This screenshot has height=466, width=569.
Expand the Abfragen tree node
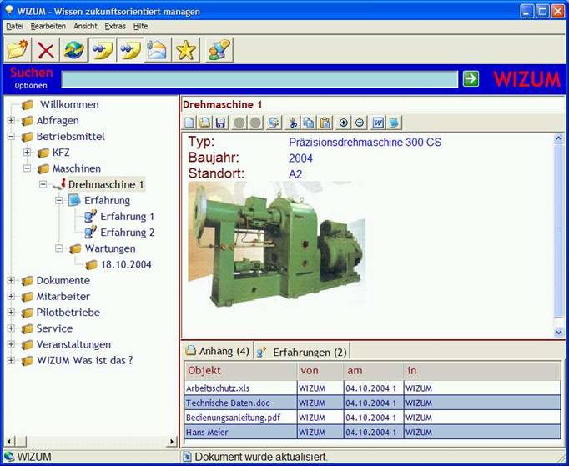click(11, 120)
